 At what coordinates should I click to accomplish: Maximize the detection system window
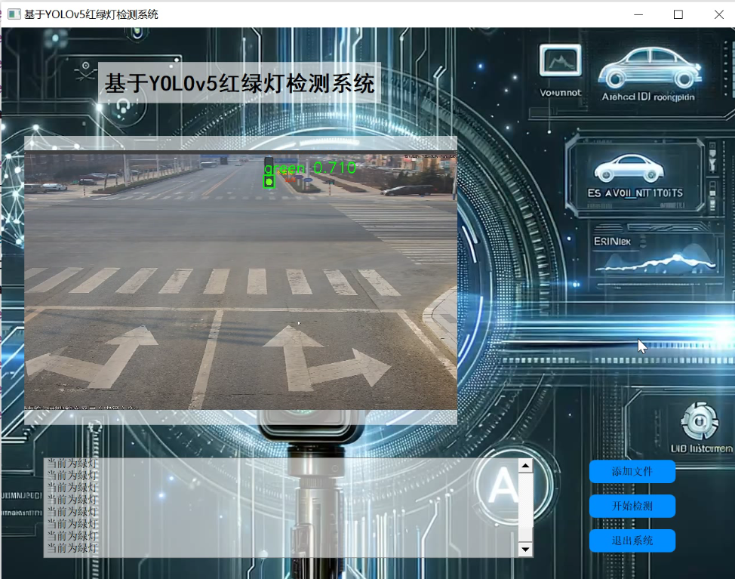(x=678, y=14)
